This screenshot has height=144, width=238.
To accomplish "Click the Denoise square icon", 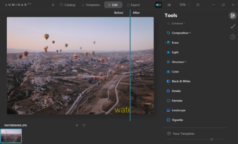I will (x=168, y=101).
